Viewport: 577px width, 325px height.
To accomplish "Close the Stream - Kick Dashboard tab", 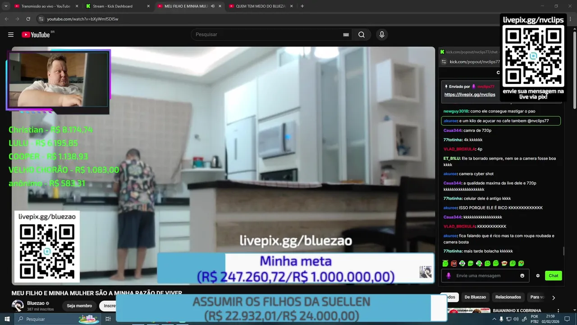I will click(148, 6).
